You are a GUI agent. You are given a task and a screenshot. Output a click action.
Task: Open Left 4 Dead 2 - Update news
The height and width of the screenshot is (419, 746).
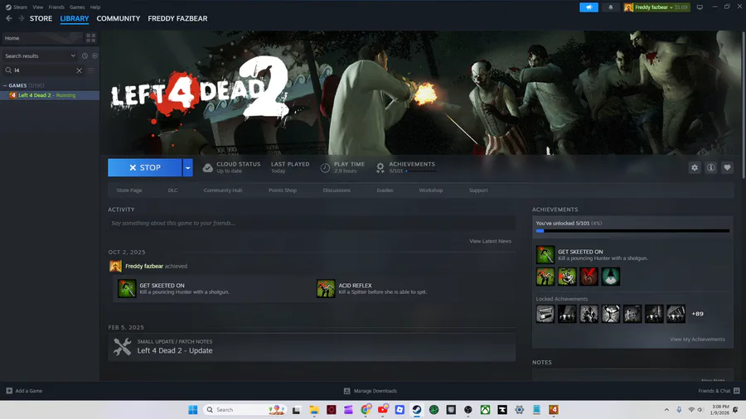tap(312, 347)
